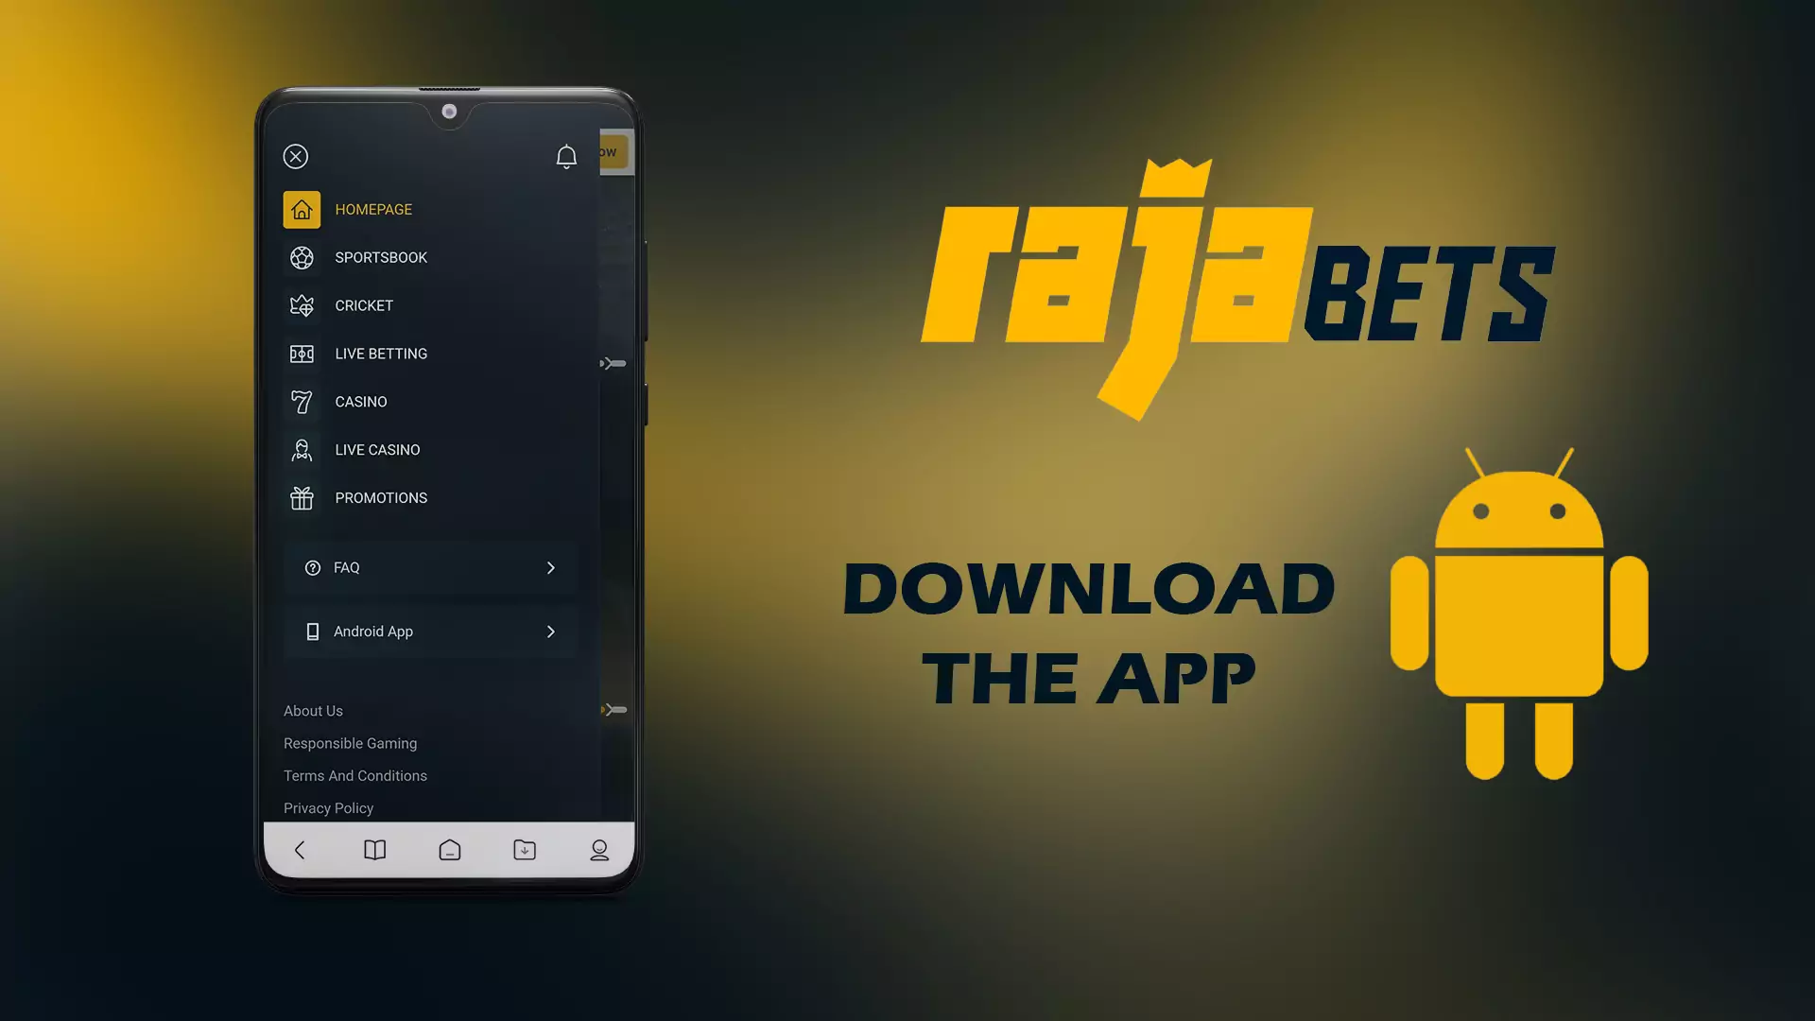This screenshot has width=1815, height=1021.
Task: Click the Casino seven-icon
Action: point(301,402)
